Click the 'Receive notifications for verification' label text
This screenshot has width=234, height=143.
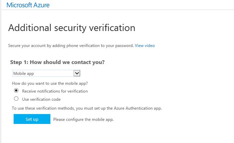[55, 91]
